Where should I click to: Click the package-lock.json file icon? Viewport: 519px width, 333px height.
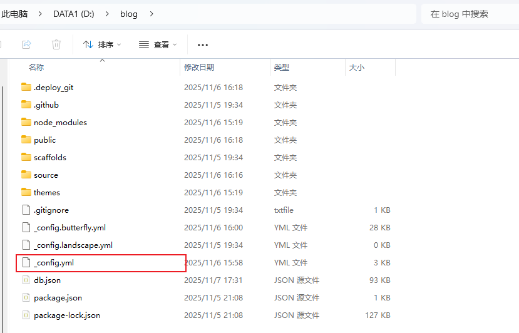[26, 315]
